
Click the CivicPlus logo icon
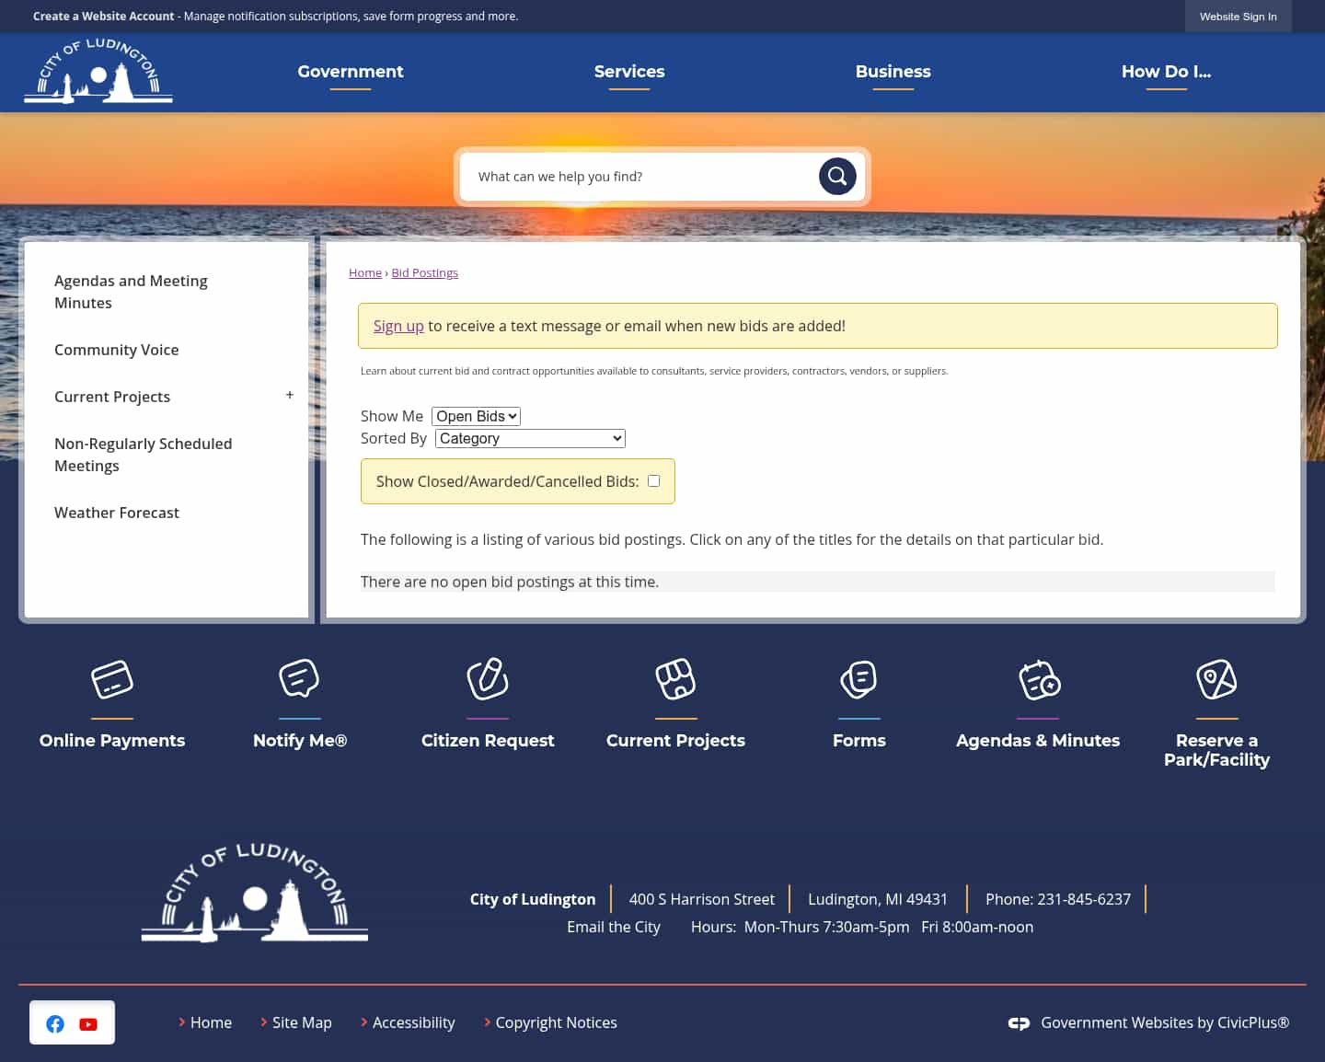pos(1019,1023)
